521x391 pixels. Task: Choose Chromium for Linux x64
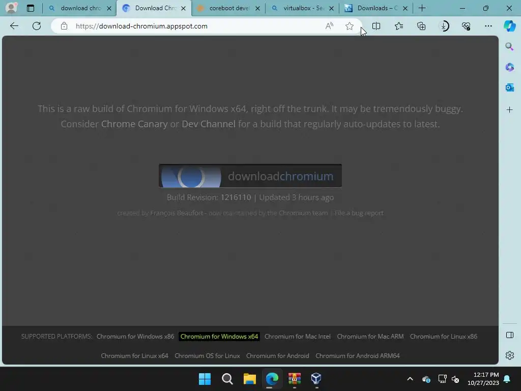134,356
